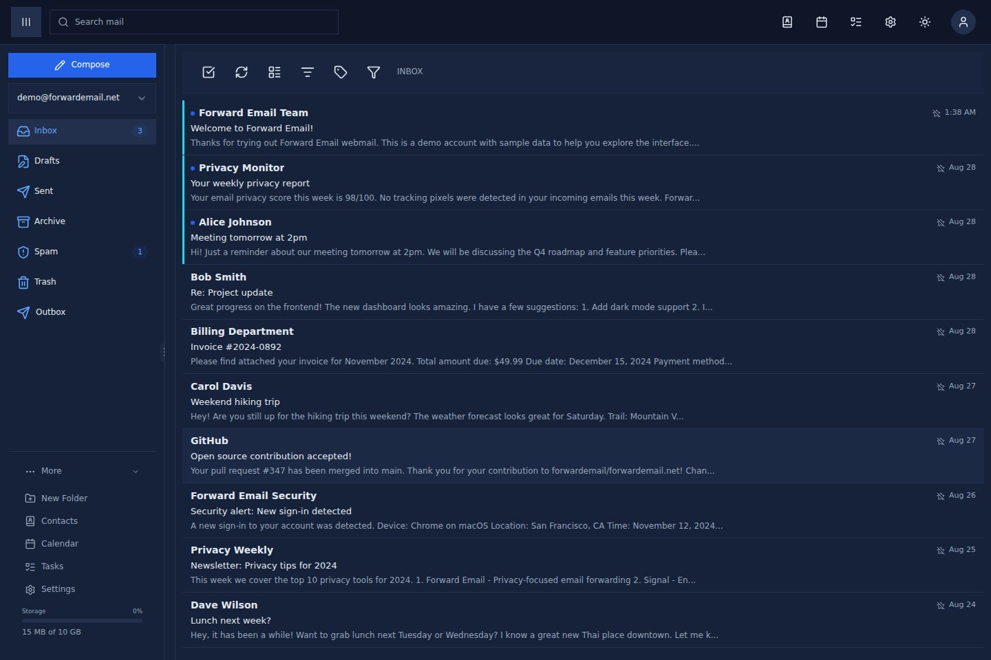Switch message list view layout icon

(x=275, y=72)
